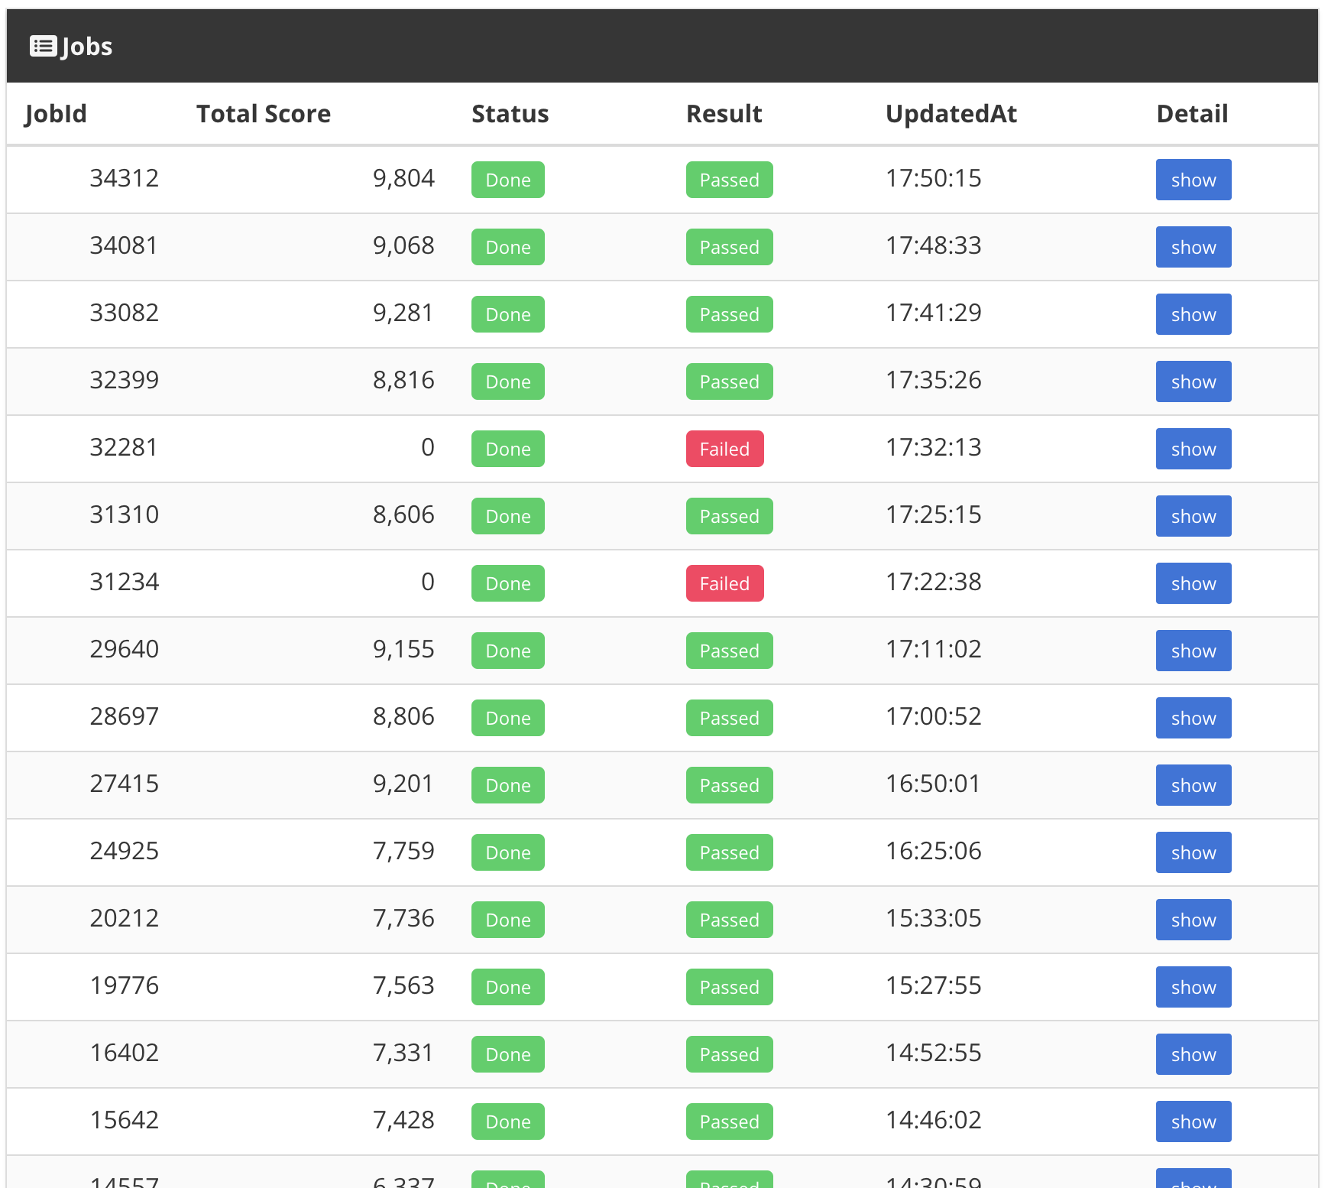Select job ID 33082 in the table
Viewport: 1328px width, 1188px height.
pos(125,313)
